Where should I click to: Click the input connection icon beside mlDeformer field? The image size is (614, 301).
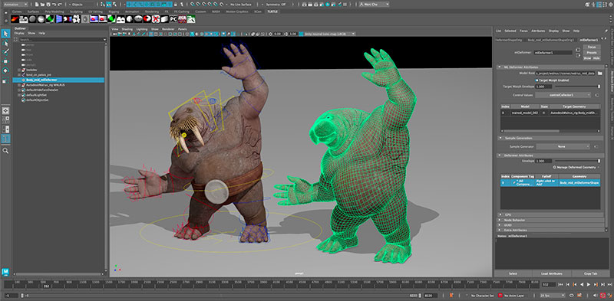[578, 50]
